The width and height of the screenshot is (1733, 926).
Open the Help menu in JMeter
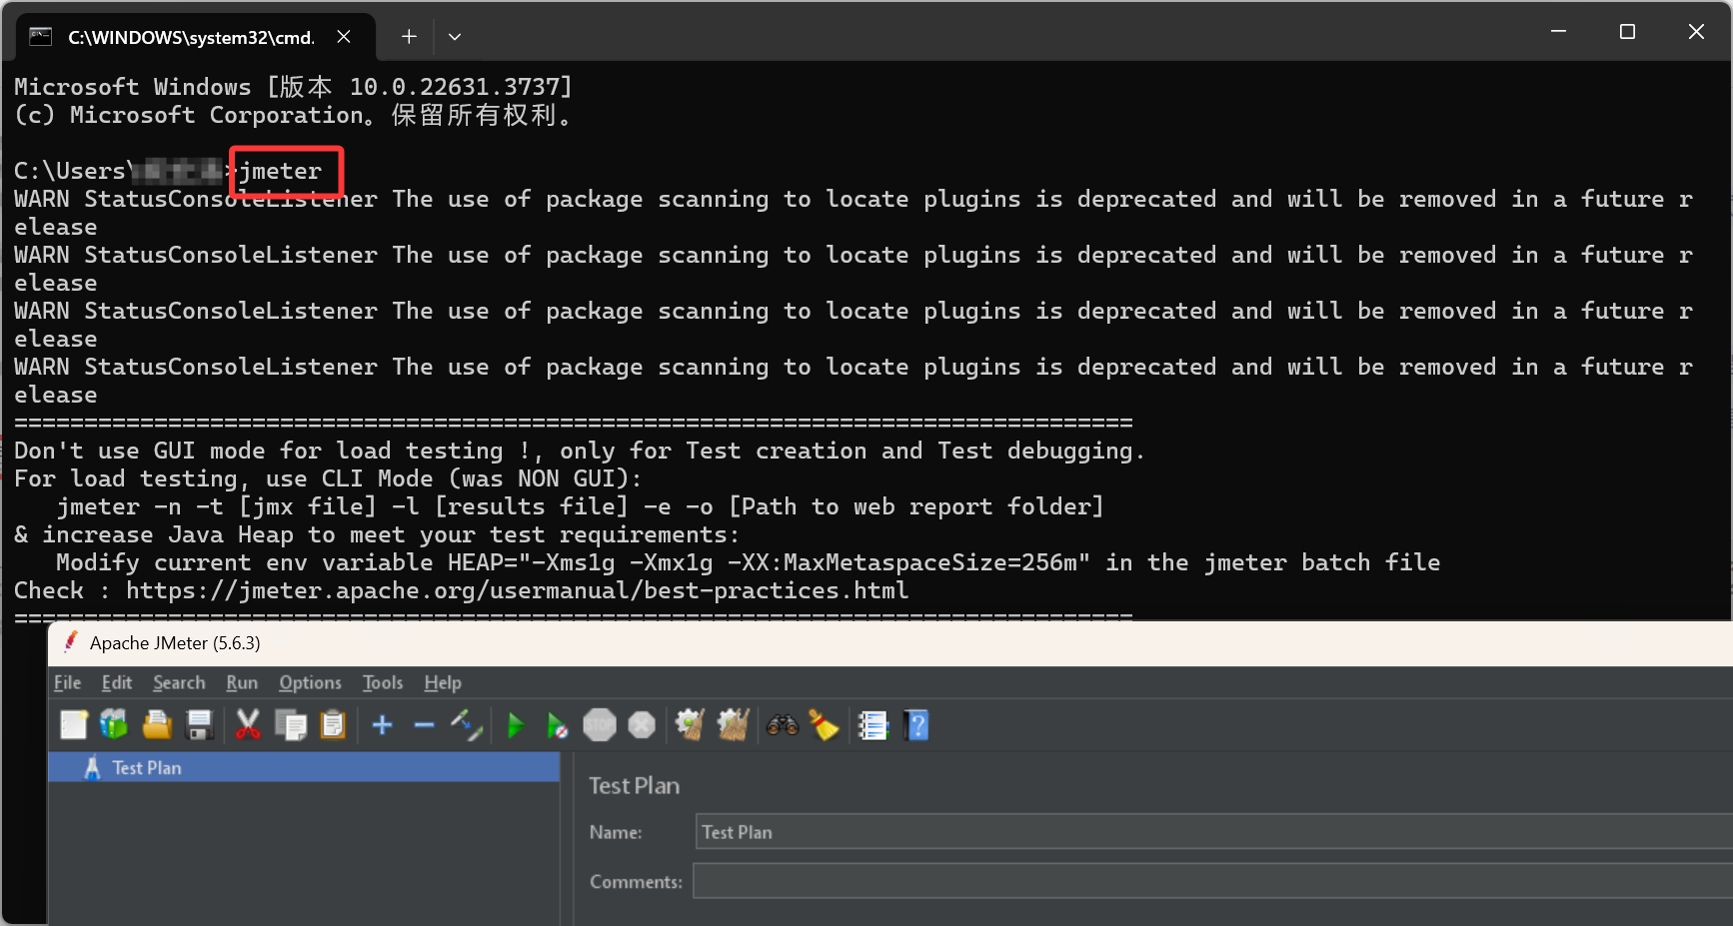443,683
